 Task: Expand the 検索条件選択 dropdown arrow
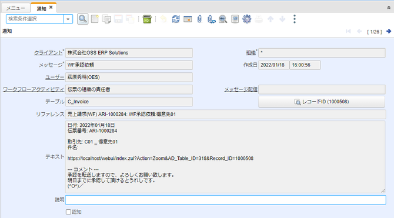point(68,19)
